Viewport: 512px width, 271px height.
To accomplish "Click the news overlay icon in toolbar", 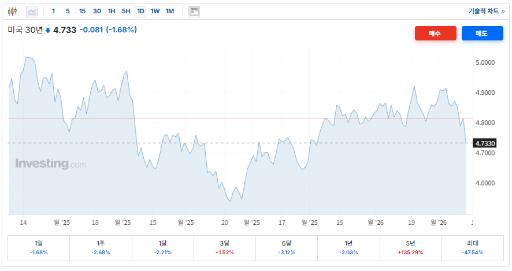I will point(194,11).
